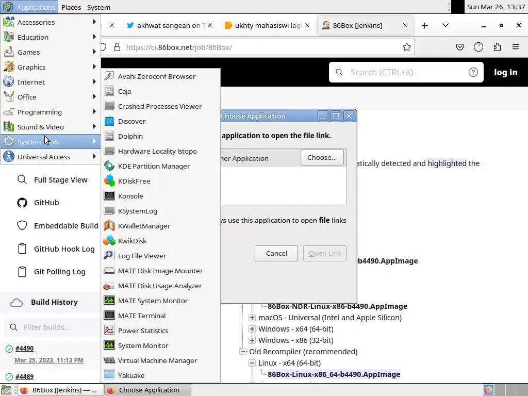Collapse Old Recompiler (recommended) node
Image resolution: width=528 pixels, height=396 pixels.
243,352
